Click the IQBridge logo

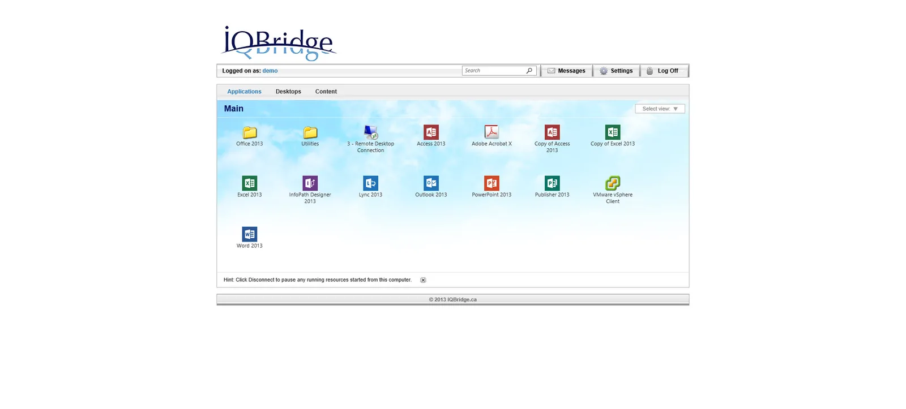pos(278,43)
